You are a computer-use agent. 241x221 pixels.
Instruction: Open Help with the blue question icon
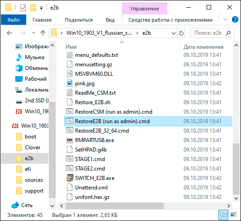tap(235, 19)
